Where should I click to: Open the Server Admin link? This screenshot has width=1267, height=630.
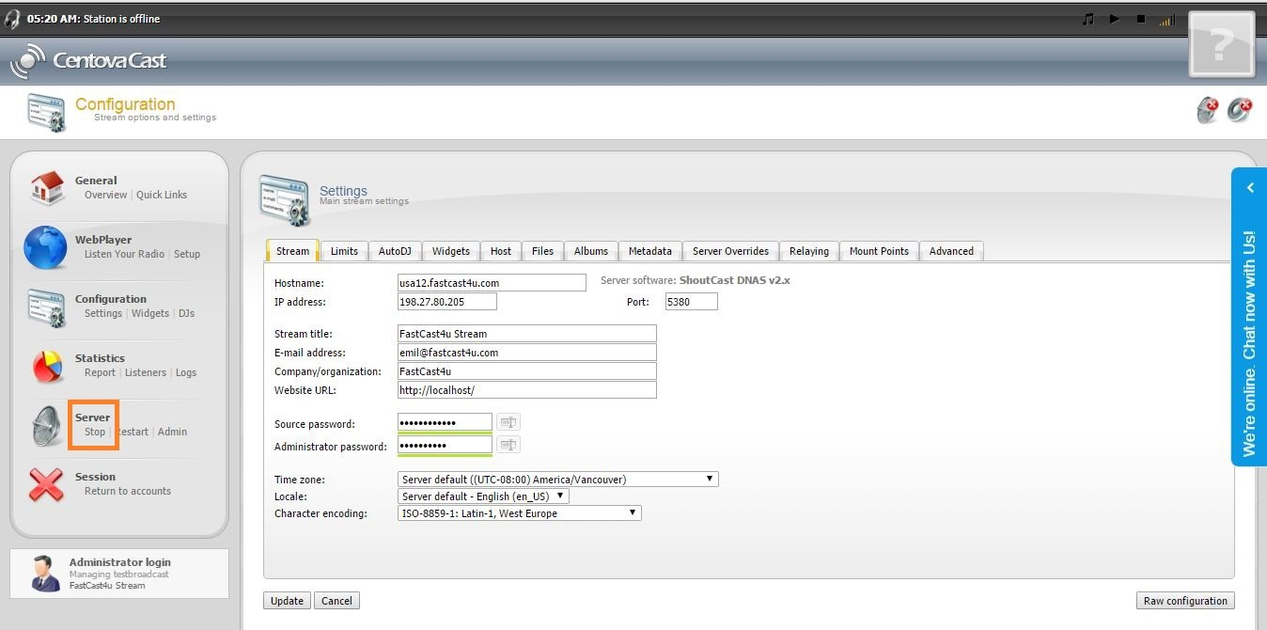[172, 432]
